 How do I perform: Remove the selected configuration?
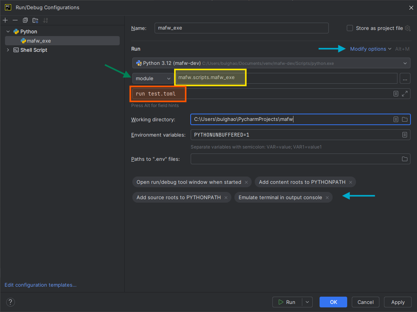[x=15, y=20]
